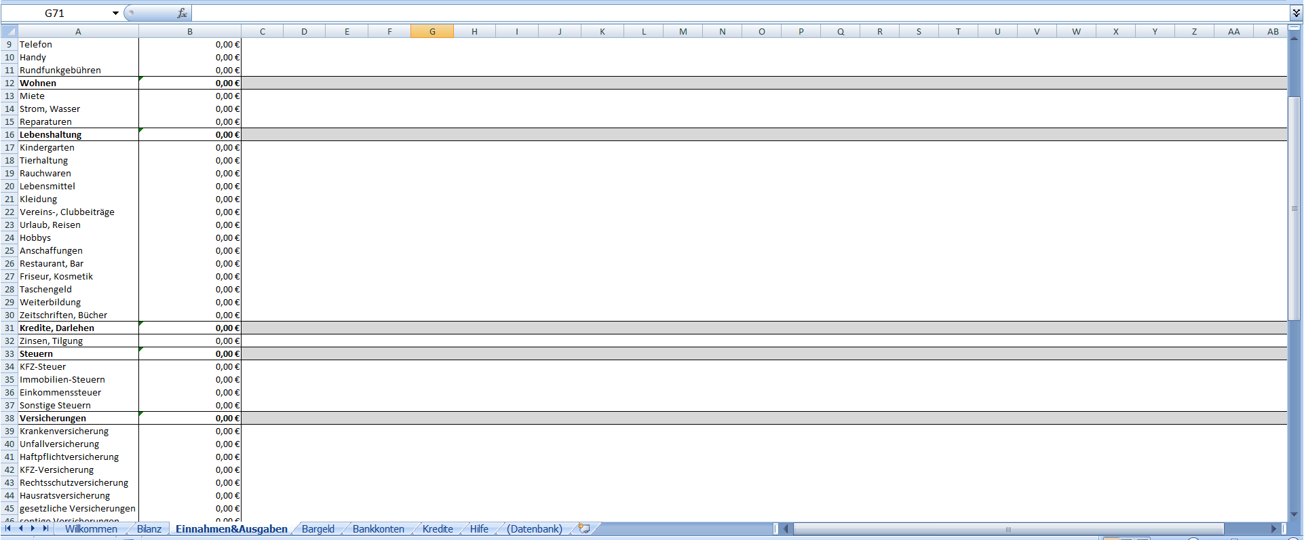This screenshot has width=1304, height=540.
Task: Click horizontal scrollbar right arrow
Action: click(1273, 528)
